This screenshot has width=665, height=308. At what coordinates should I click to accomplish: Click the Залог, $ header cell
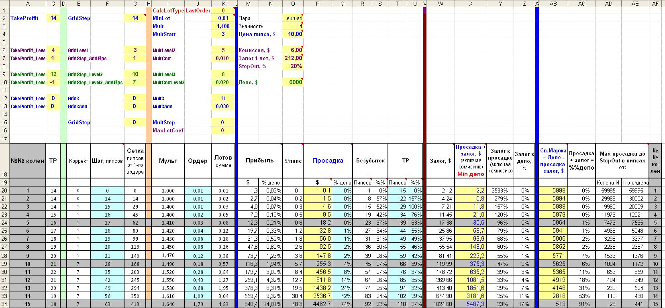pyautogui.click(x=441, y=160)
